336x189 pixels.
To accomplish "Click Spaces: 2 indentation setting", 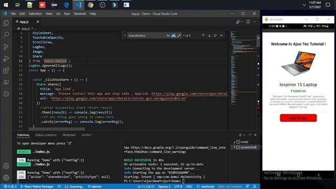I will (x=164, y=186).
